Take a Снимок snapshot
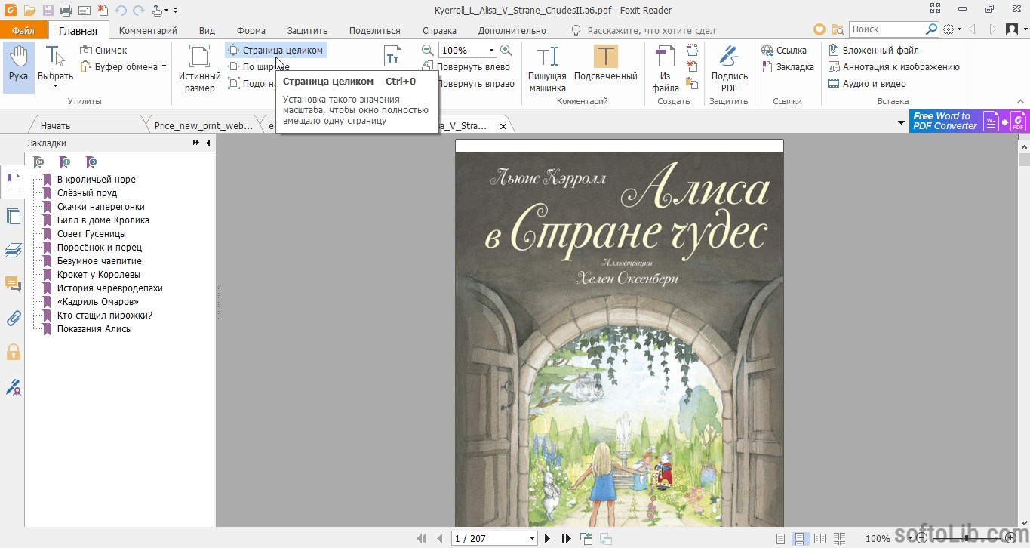Viewport: 1030px width, 548px height. (103, 50)
